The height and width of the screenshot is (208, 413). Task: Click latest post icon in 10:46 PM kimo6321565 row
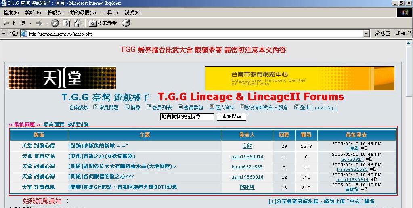click(373, 169)
